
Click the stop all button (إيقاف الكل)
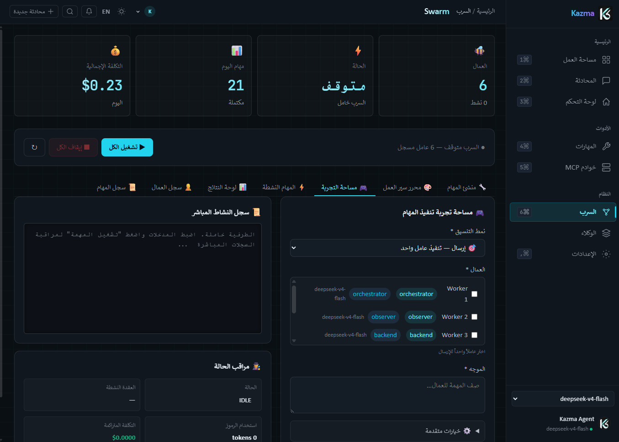click(73, 147)
